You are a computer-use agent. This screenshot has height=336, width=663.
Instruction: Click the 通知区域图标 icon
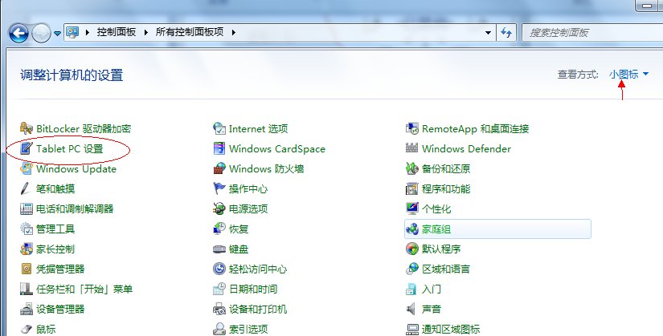click(x=411, y=329)
